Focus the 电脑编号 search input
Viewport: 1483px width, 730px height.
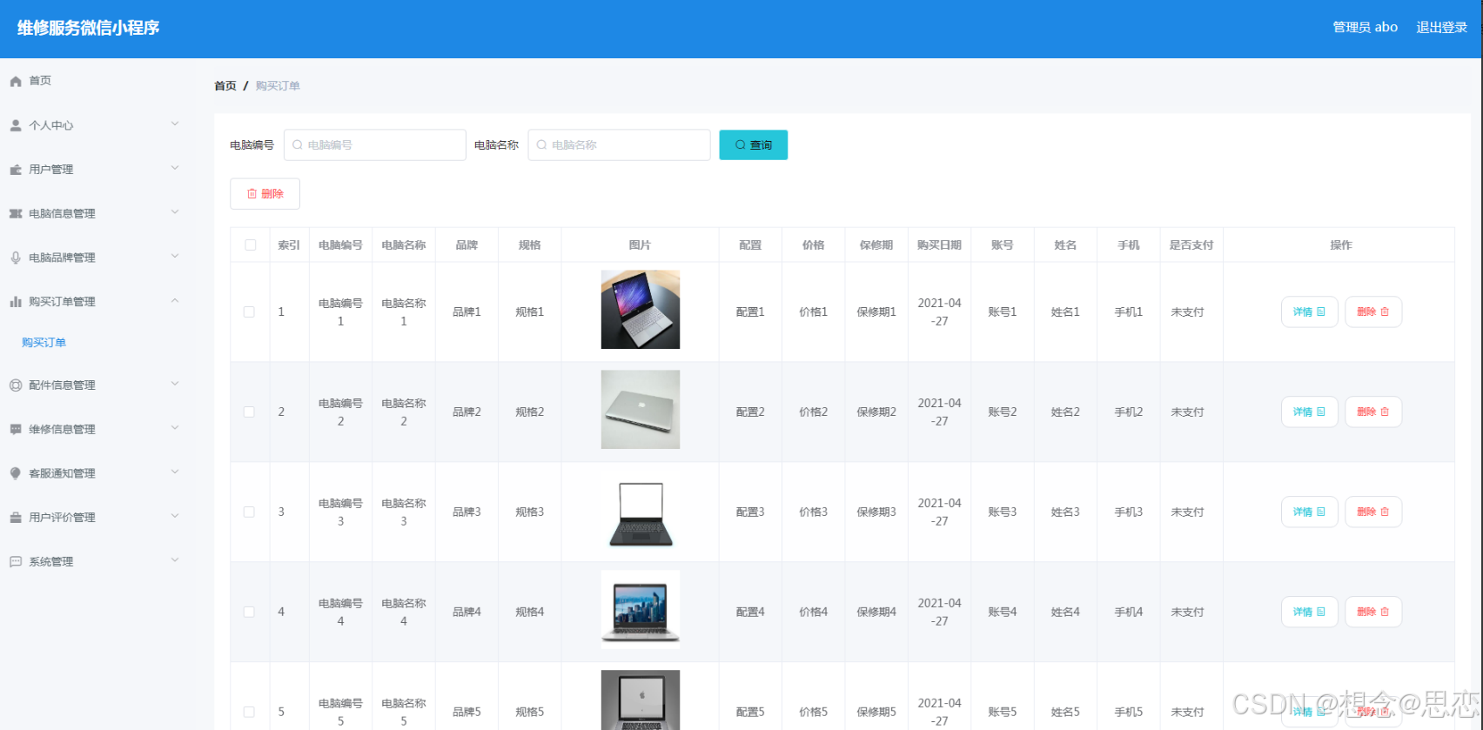pos(375,145)
